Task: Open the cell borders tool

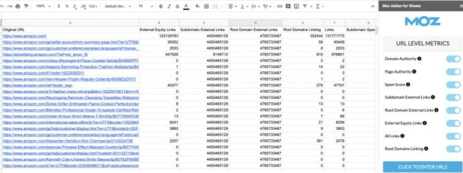Action: 206,6
